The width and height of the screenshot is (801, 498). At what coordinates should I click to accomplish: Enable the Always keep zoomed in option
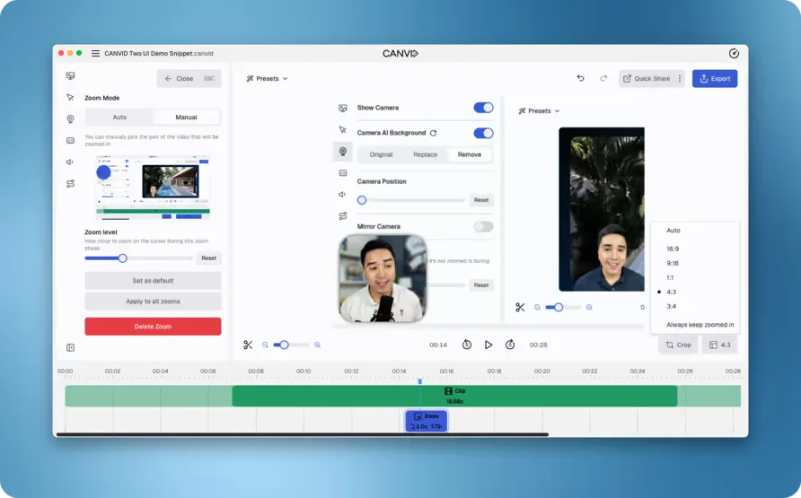pos(700,325)
